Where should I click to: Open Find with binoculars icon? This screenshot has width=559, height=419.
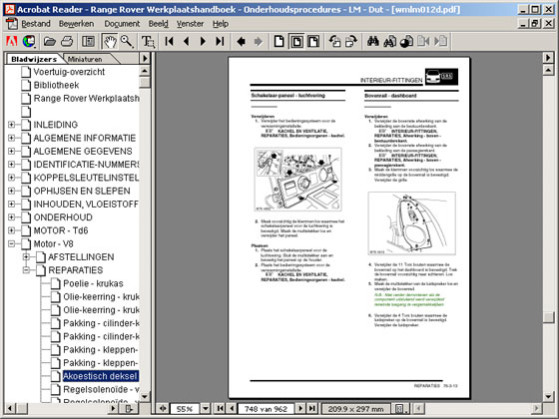point(373,41)
